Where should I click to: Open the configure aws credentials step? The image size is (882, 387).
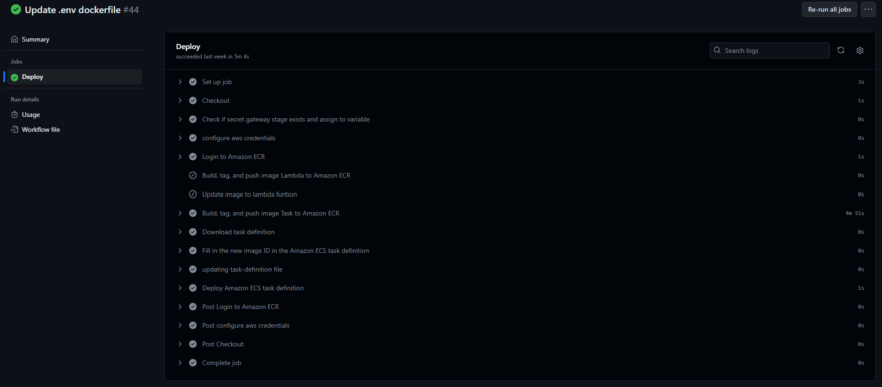coord(238,138)
